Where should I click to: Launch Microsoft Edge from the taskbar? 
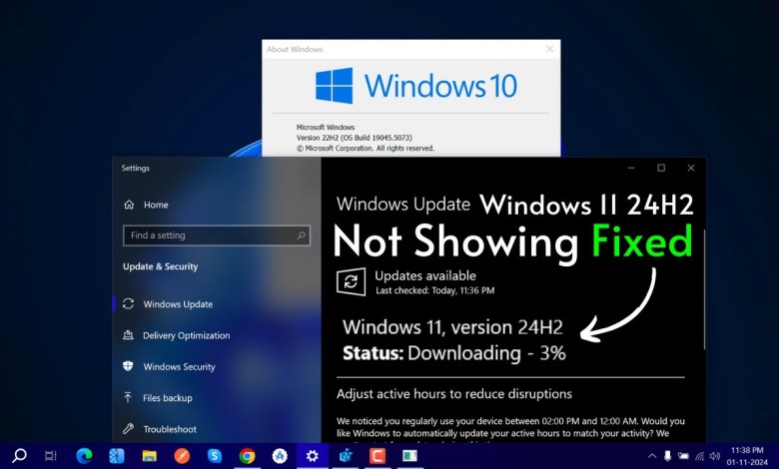84,456
